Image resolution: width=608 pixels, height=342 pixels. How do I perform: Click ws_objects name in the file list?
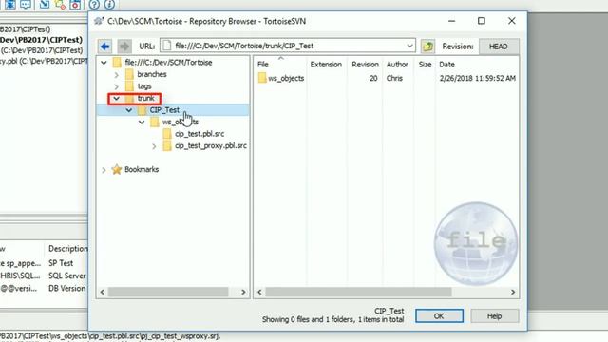(286, 78)
